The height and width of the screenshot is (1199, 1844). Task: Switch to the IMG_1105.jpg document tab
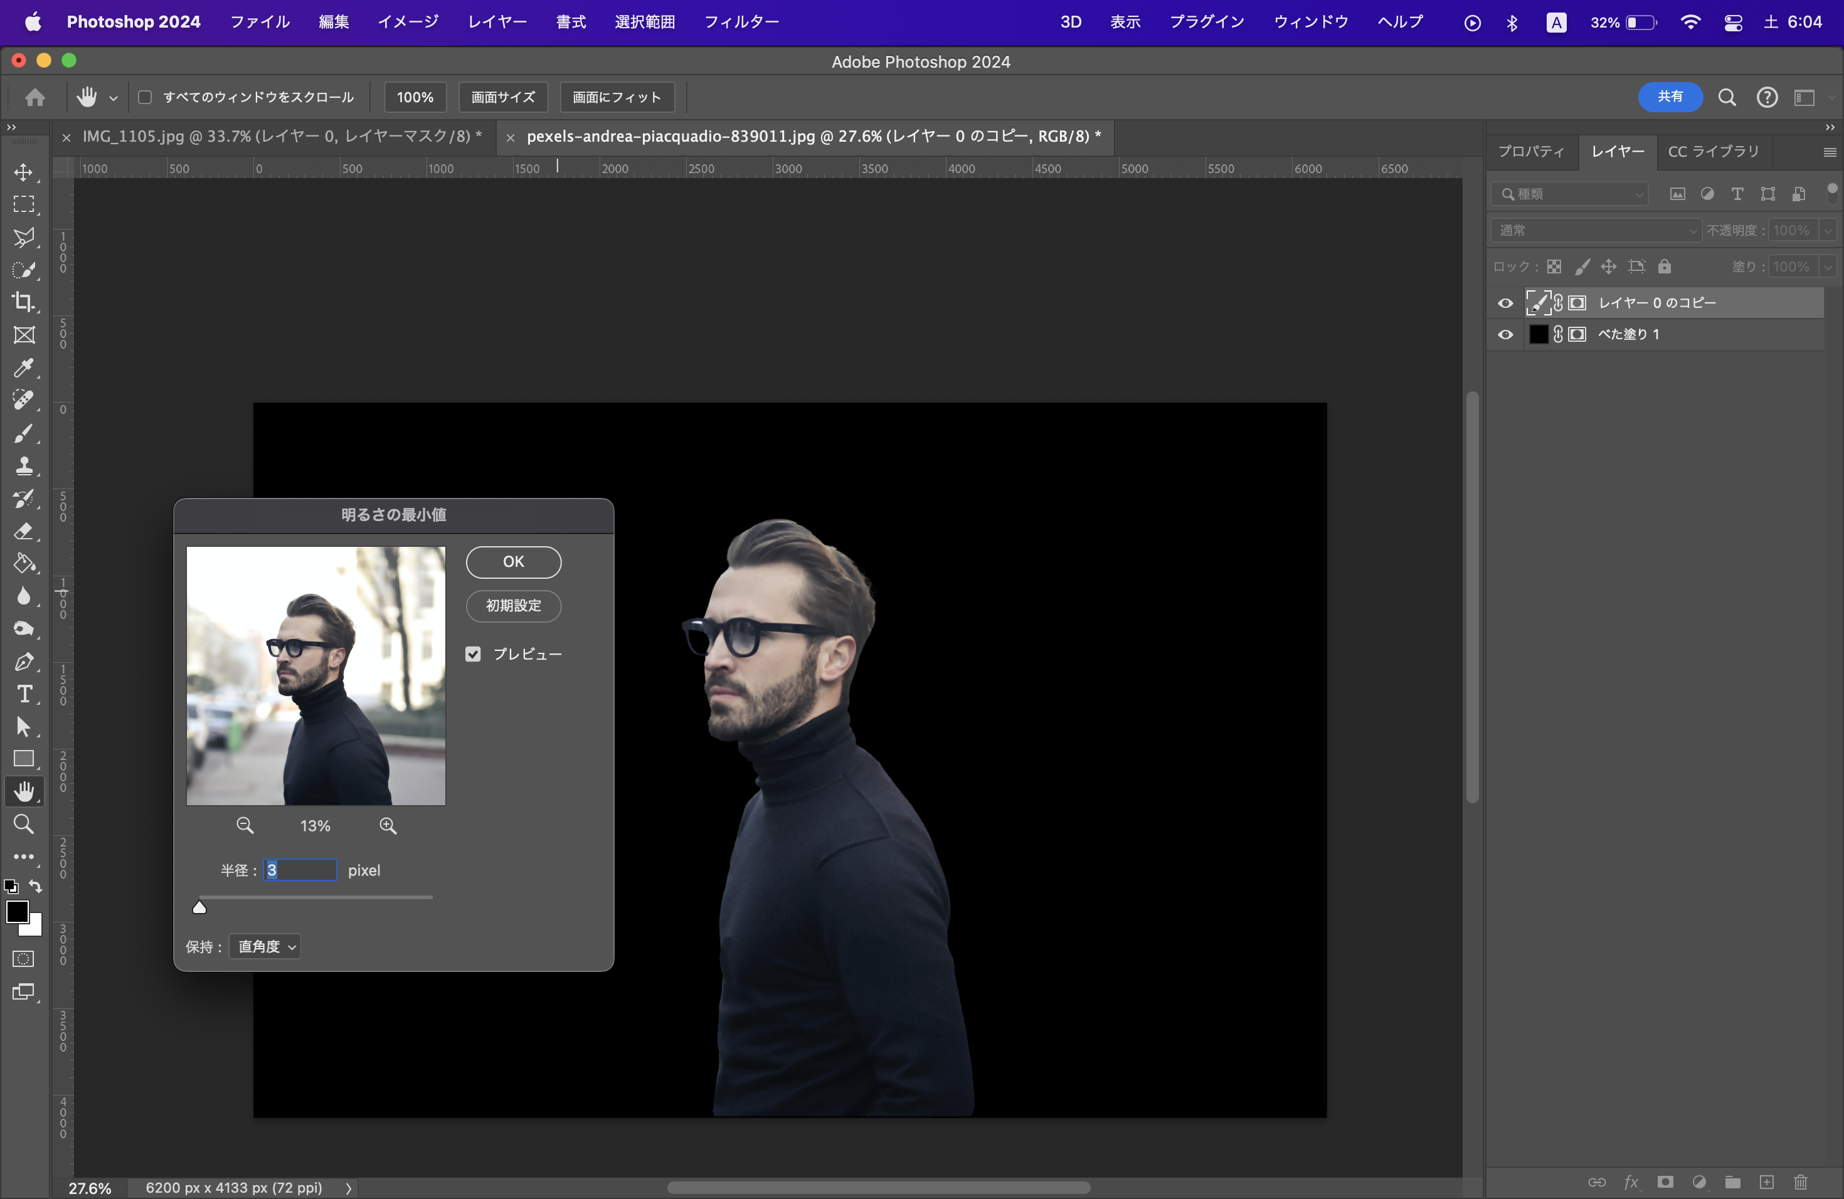[281, 136]
